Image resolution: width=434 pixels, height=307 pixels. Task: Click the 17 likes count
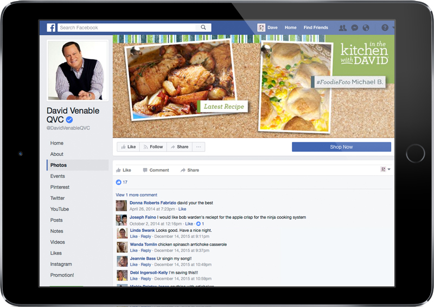(x=125, y=182)
